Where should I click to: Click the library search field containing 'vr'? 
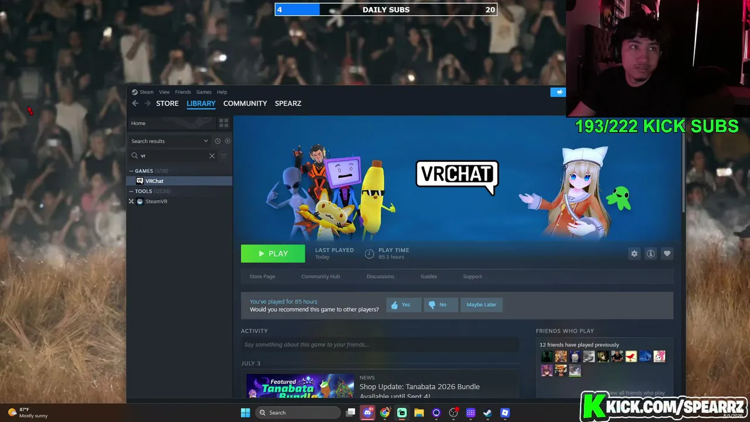point(172,156)
